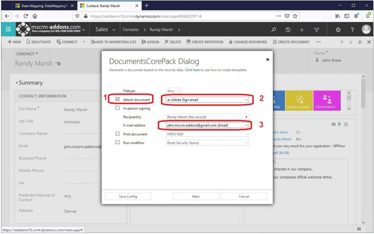Collapse the Summary section
The image size is (374, 234).
pyautogui.click(x=16, y=83)
